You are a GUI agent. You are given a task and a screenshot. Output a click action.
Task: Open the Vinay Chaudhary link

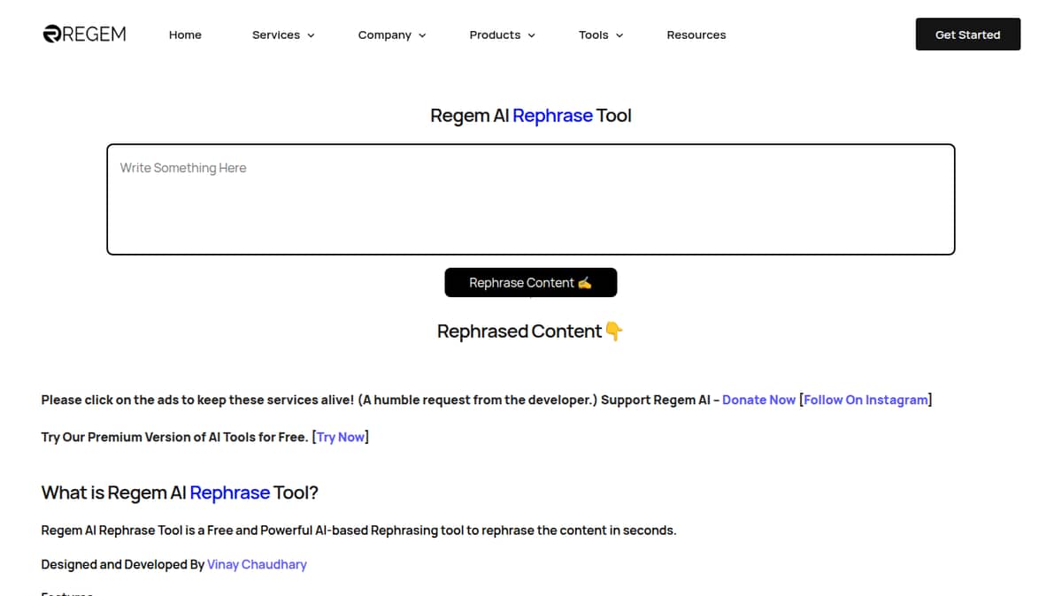(257, 564)
